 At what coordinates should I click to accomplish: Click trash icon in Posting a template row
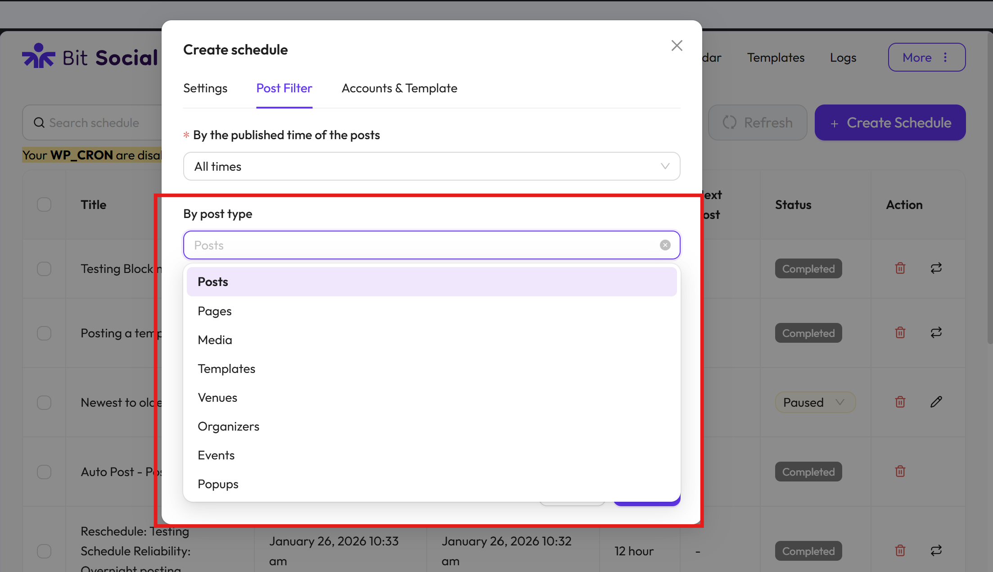[x=900, y=333]
